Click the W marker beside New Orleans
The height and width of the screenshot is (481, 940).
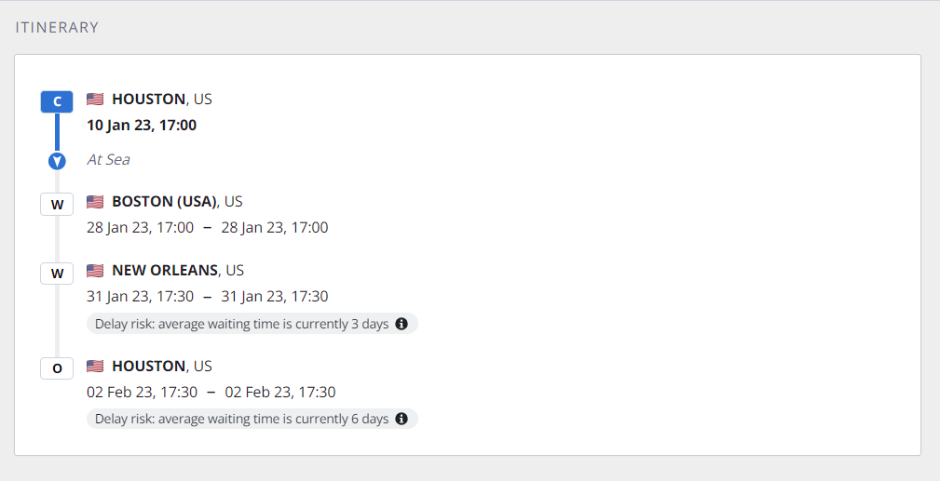pos(57,273)
